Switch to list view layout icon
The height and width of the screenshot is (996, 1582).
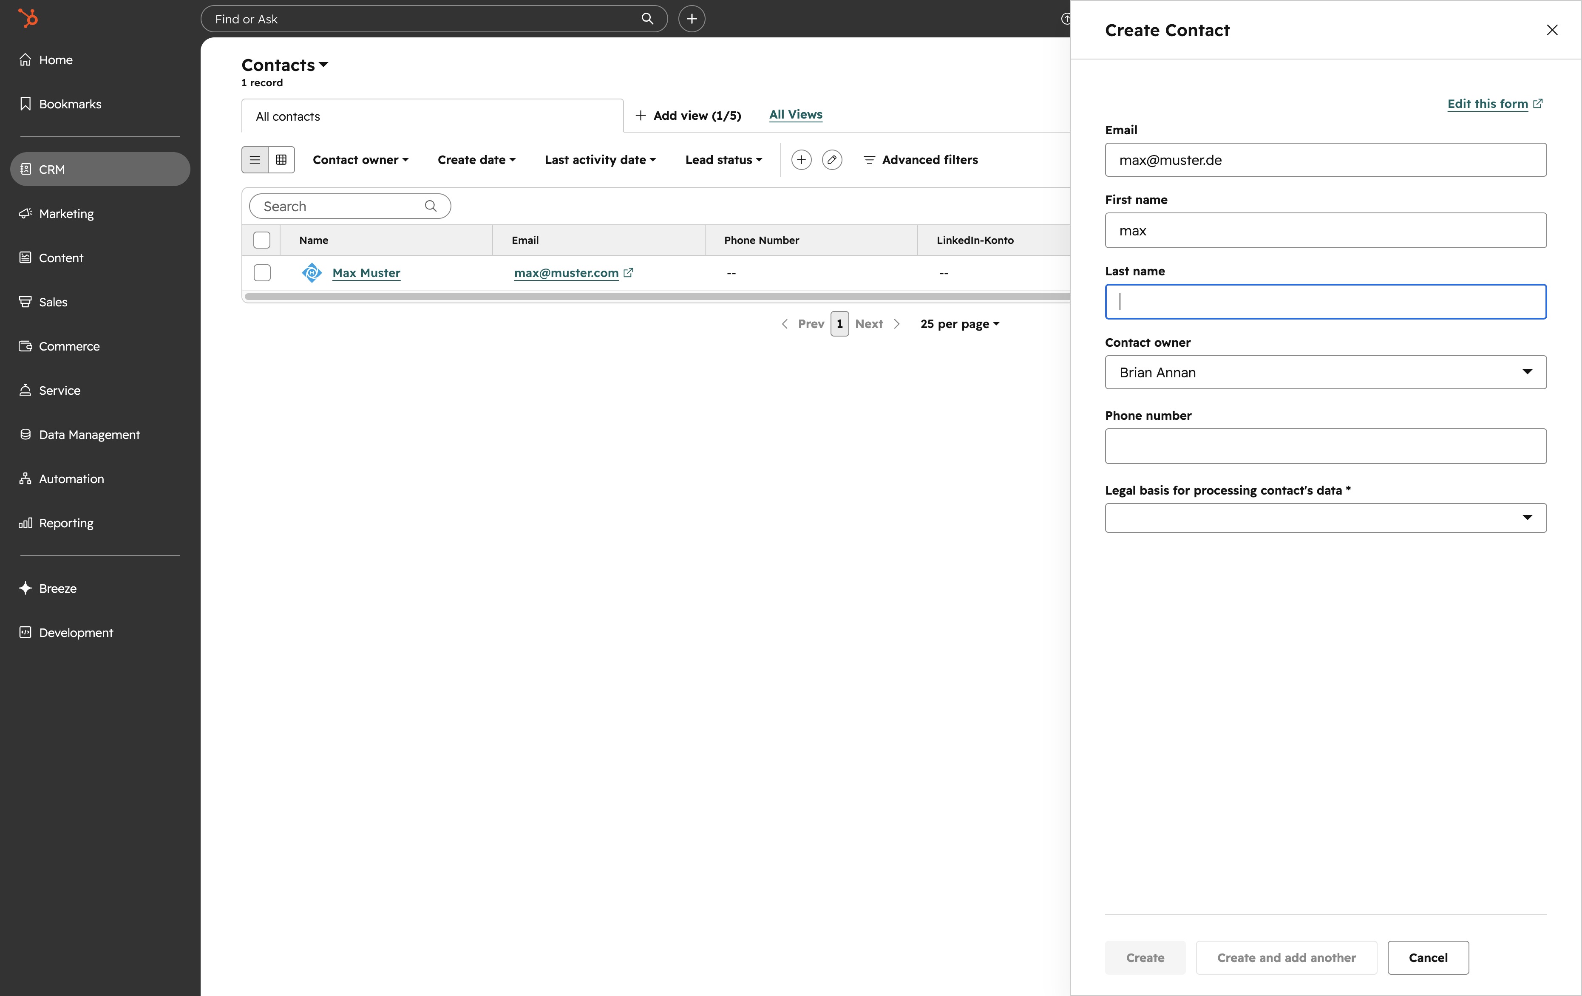[x=255, y=160]
